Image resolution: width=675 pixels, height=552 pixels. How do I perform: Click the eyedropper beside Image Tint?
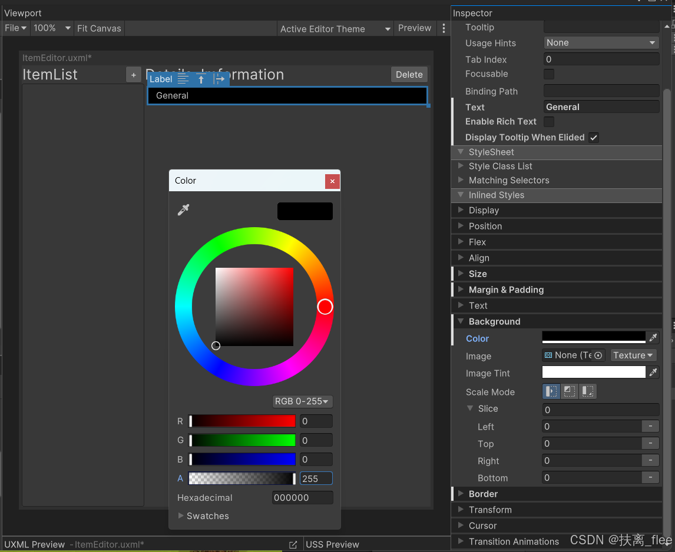point(653,373)
